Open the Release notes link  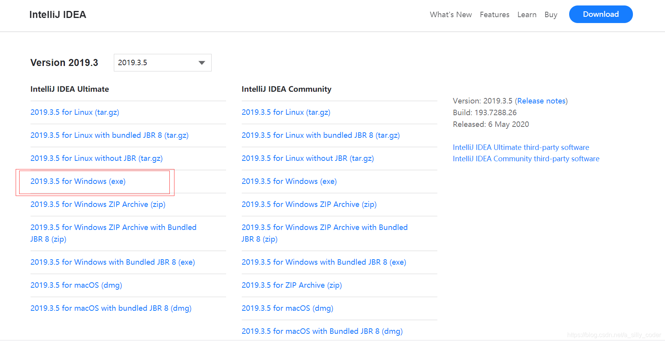[541, 101]
